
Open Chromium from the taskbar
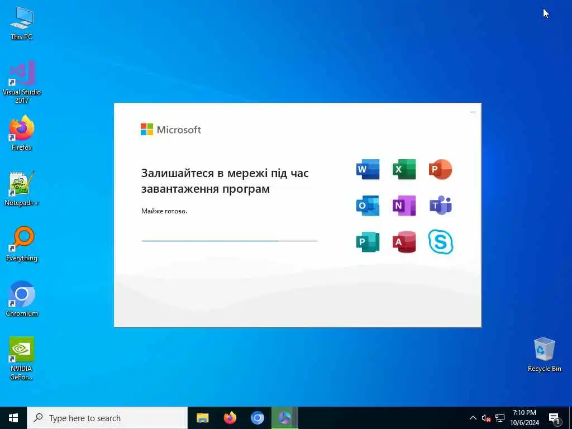point(257,418)
